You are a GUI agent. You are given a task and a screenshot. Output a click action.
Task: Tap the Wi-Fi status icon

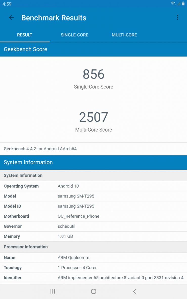173,4
